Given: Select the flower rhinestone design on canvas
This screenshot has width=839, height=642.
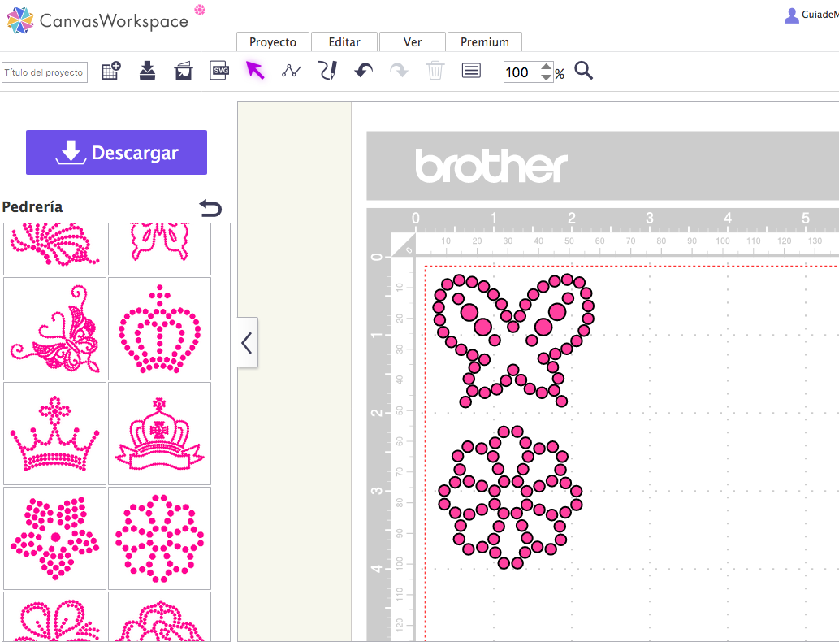Looking at the screenshot, I should (x=510, y=497).
